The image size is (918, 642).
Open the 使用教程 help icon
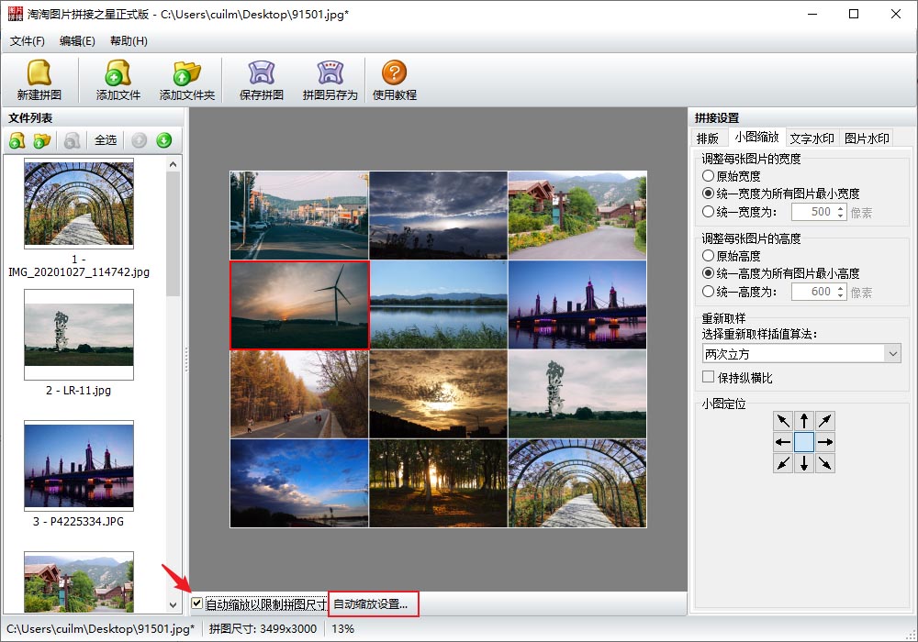tap(395, 80)
